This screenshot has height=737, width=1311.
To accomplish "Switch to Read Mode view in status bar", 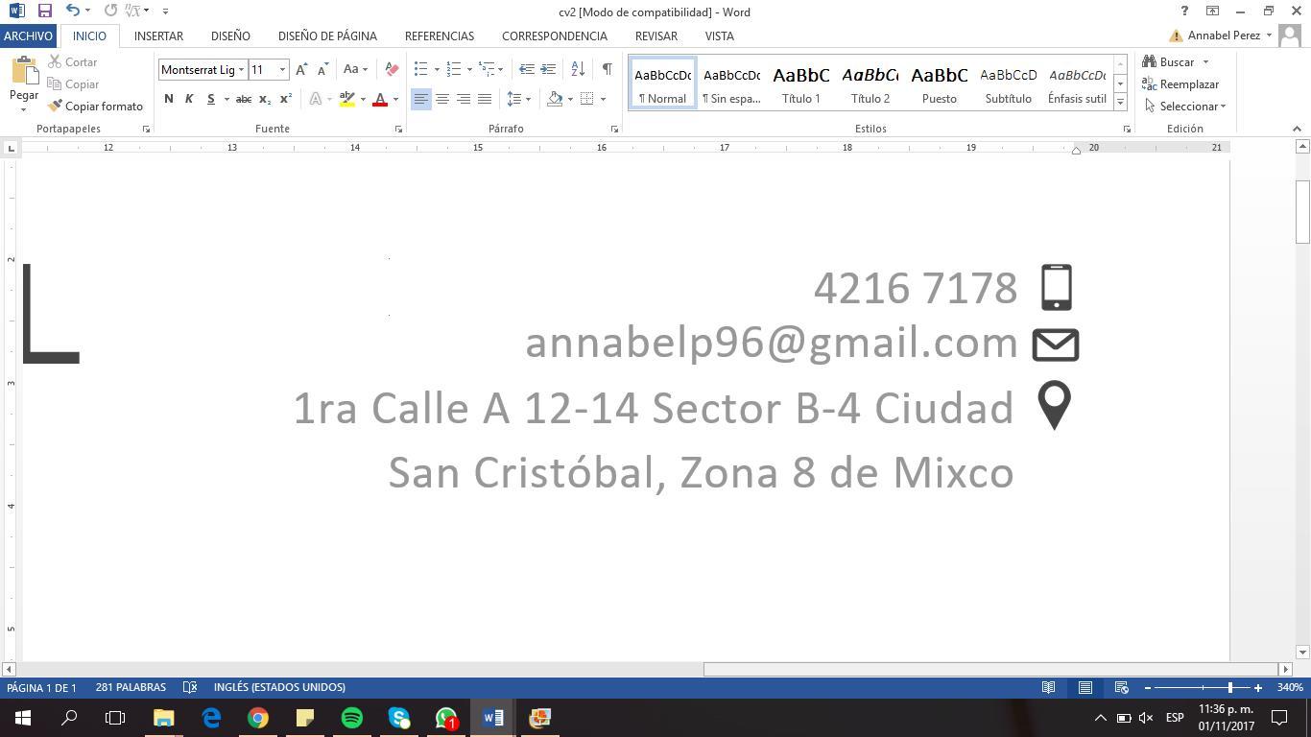I will coord(1049,687).
